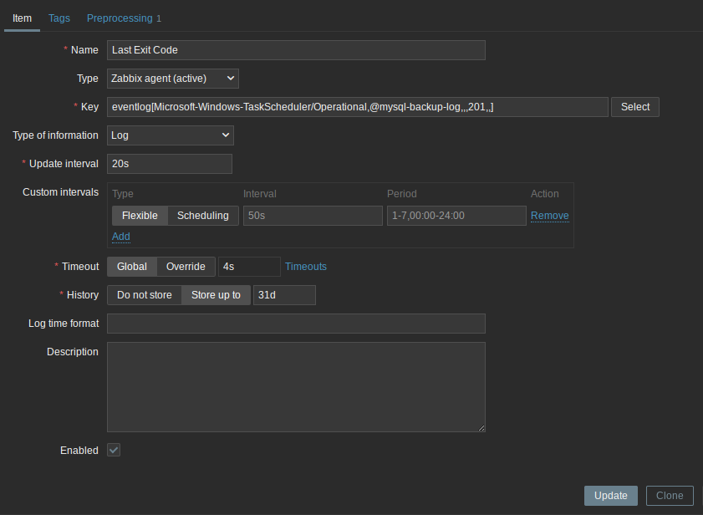Remove the custom interval row

[x=549, y=216]
